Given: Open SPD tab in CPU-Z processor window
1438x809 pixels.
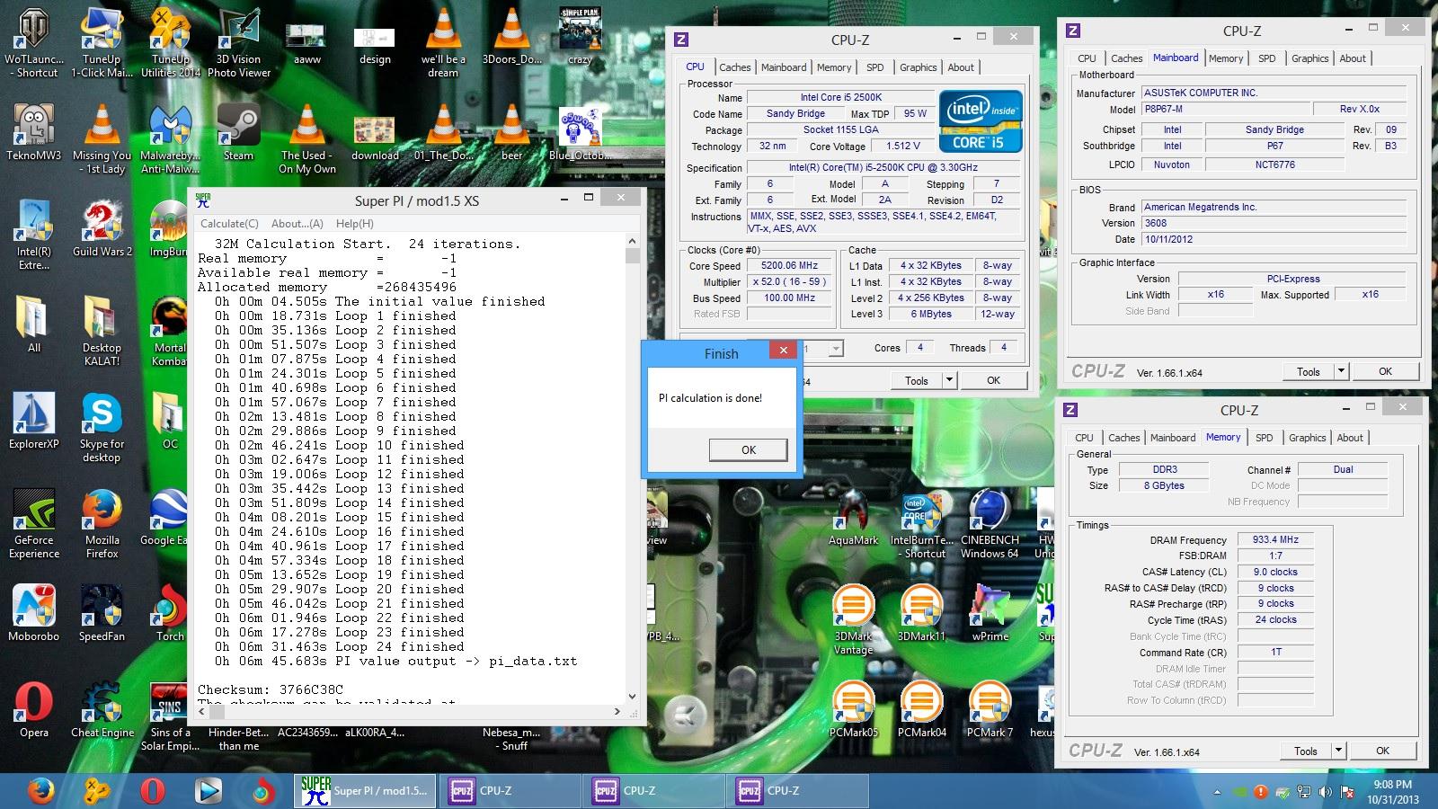Looking at the screenshot, I should [874, 67].
